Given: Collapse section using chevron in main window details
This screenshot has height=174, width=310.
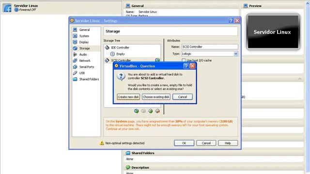Looking at the screenshot, I should (x=300, y=79).
